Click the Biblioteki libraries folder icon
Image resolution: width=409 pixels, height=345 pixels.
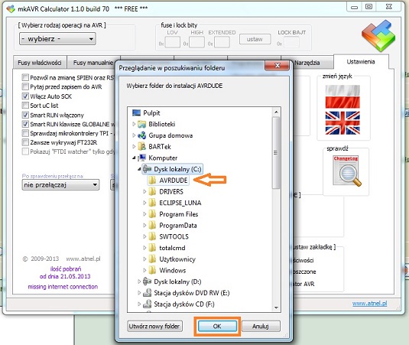coord(141,124)
